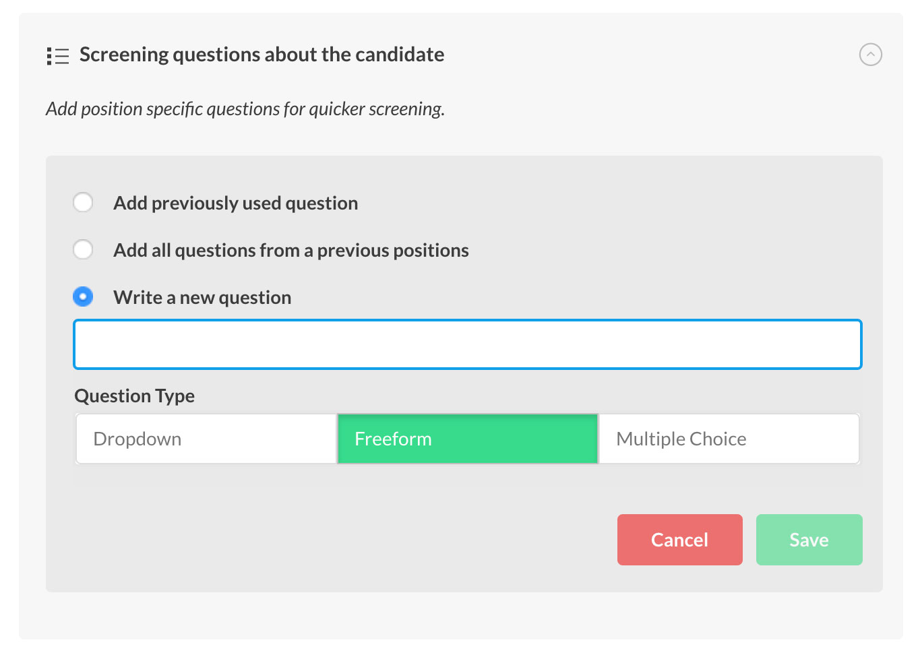Screen dimensions: 920x655
Task: Click the italic position specific questions description
Action: click(x=245, y=109)
